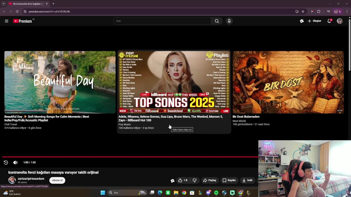The width and height of the screenshot is (351, 197).
Task: Open Pop Music channel link
Action: [124, 124]
